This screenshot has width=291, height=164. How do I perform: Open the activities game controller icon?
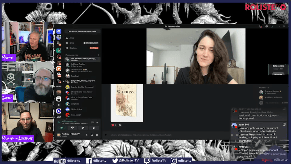click(x=83, y=128)
